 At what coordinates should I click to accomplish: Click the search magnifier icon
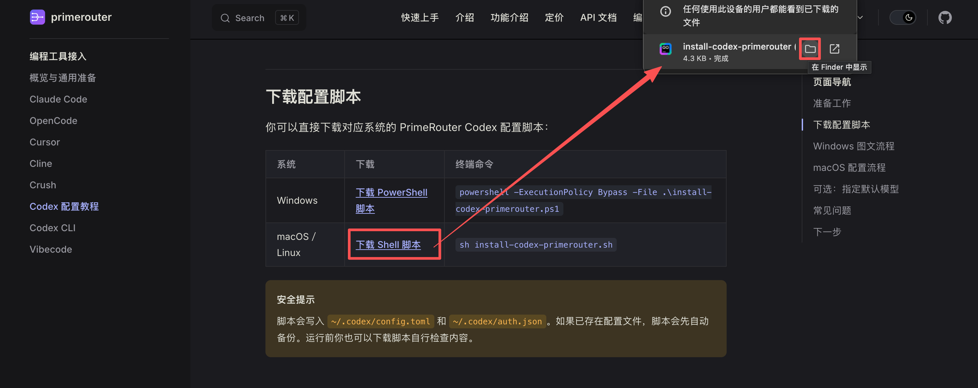click(x=225, y=18)
